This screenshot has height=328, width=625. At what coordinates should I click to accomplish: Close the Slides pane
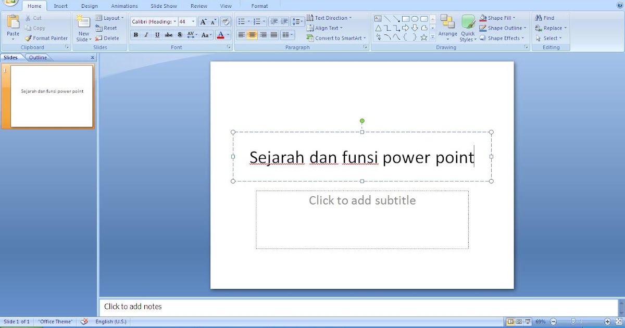click(x=93, y=57)
